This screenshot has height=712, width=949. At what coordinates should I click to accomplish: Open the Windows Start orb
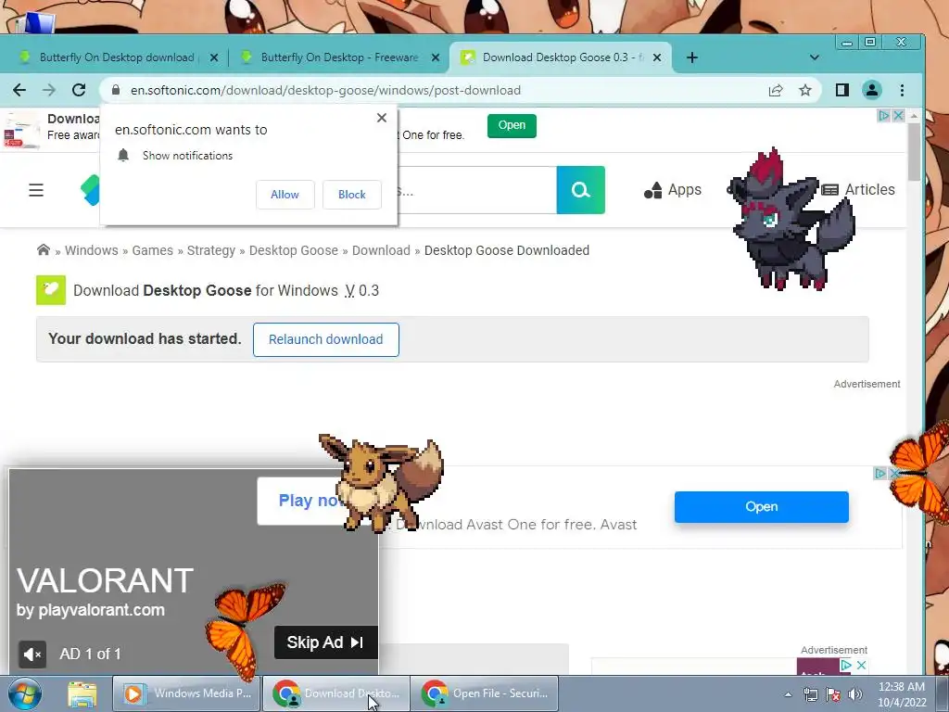pos(24,693)
